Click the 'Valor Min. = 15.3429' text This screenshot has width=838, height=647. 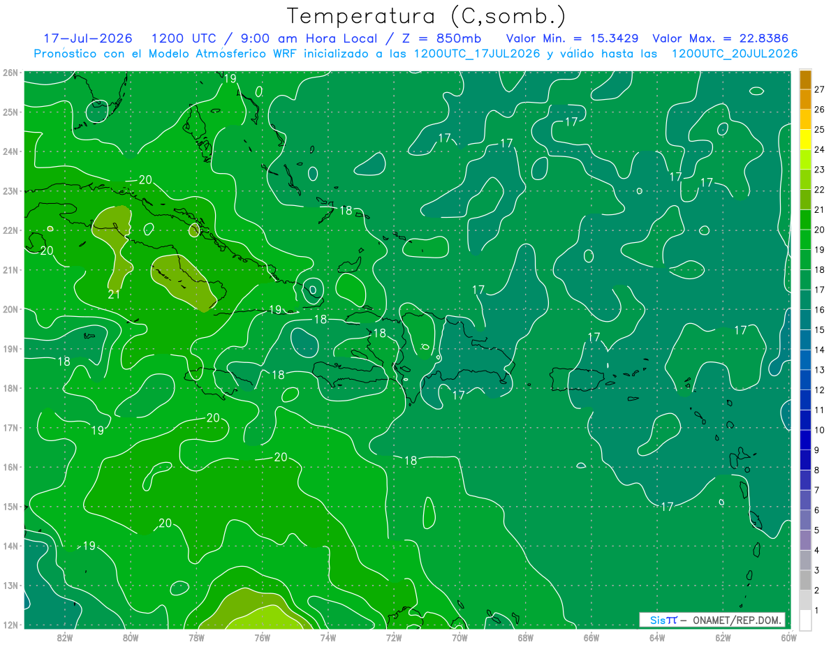click(571, 38)
